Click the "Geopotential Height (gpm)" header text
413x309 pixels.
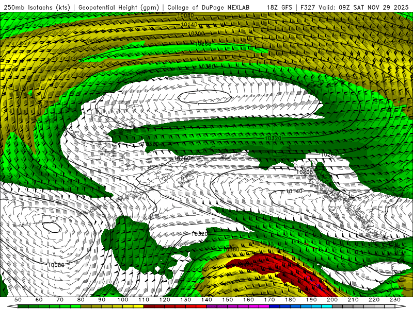tap(119, 7)
